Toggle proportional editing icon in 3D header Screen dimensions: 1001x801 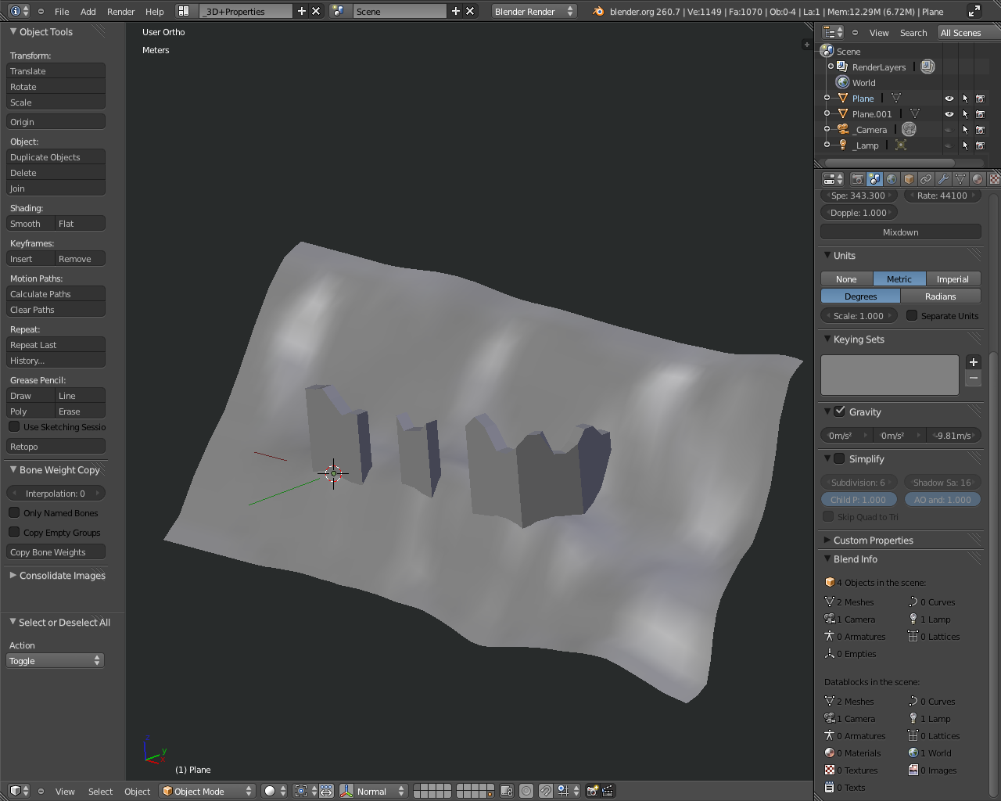(x=526, y=791)
